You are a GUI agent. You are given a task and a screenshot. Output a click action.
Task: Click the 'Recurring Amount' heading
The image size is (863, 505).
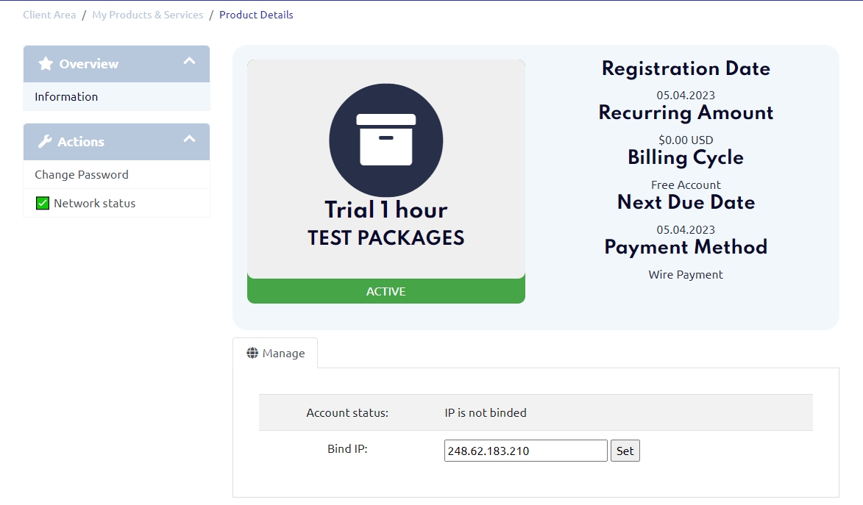click(x=686, y=112)
